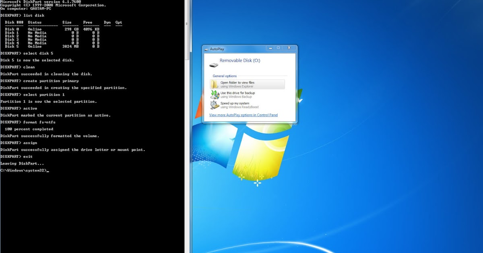Viewport: 483px width, 253px height.
Task: Click 'Disk 5 is now the selected disk.' line
Action: 37,60
